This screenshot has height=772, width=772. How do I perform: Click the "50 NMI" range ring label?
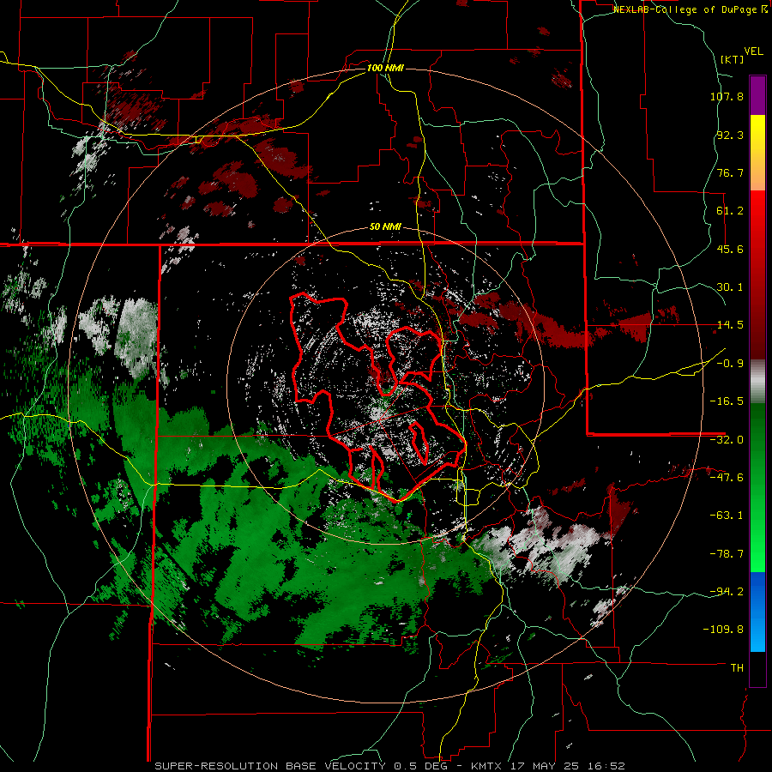click(x=385, y=227)
